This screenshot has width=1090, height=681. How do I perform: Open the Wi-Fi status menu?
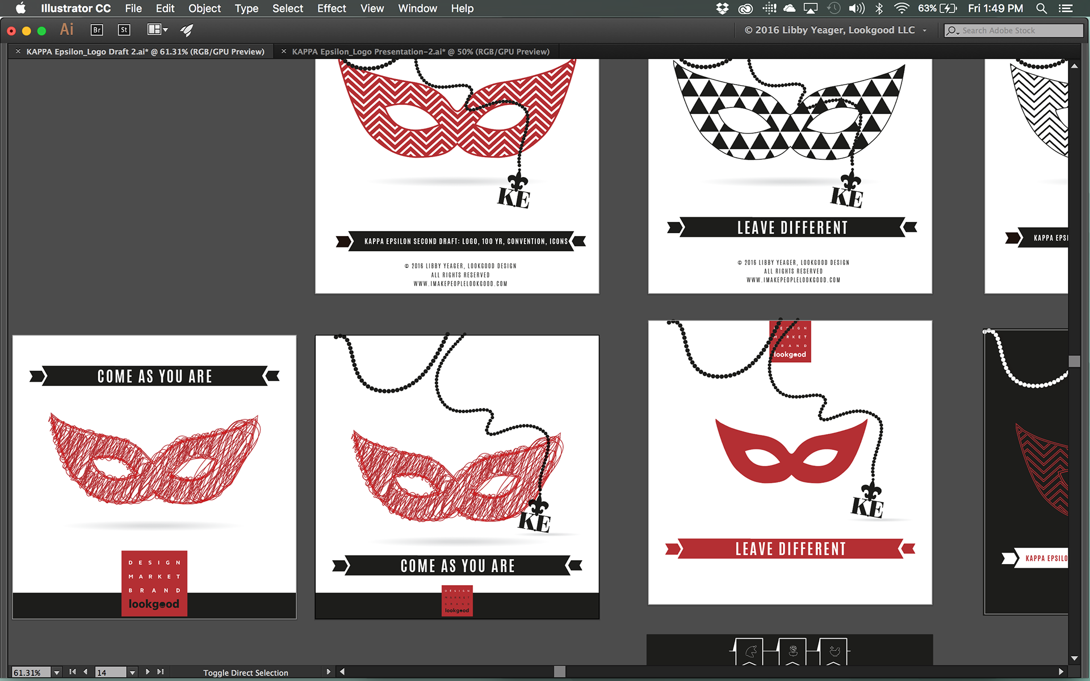[x=902, y=9]
